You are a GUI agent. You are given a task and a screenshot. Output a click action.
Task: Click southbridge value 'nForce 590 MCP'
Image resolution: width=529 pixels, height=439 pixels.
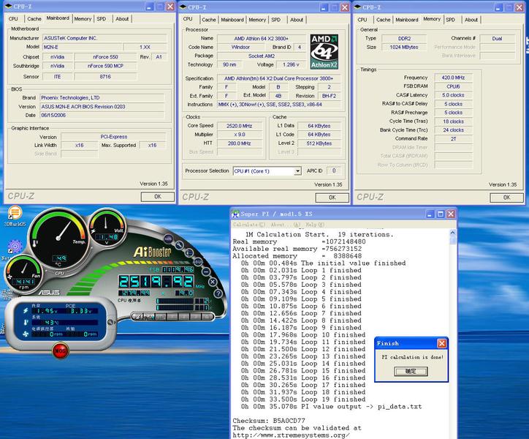pos(106,66)
